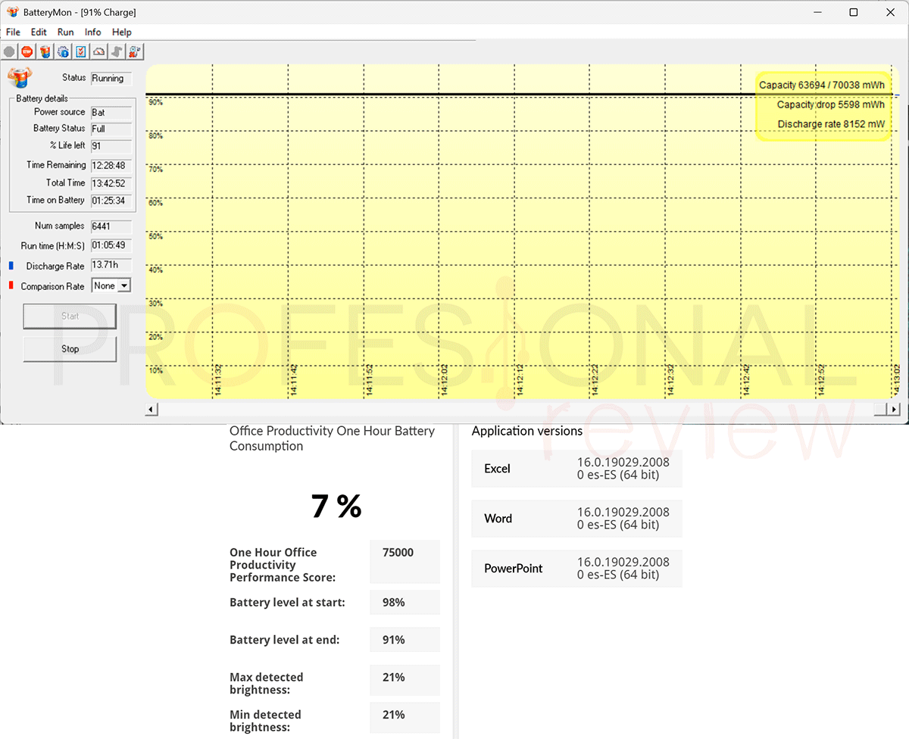This screenshot has height=739, width=909.
Task: Click the Battery Status field showing Full
Action: pos(111,129)
